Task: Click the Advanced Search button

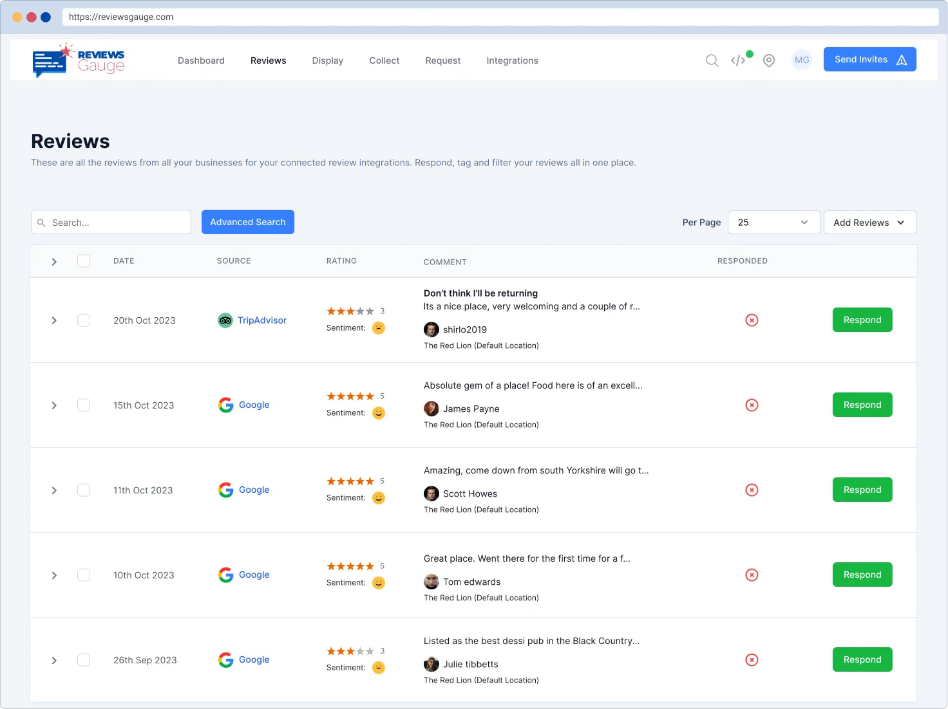Action: (248, 222)
